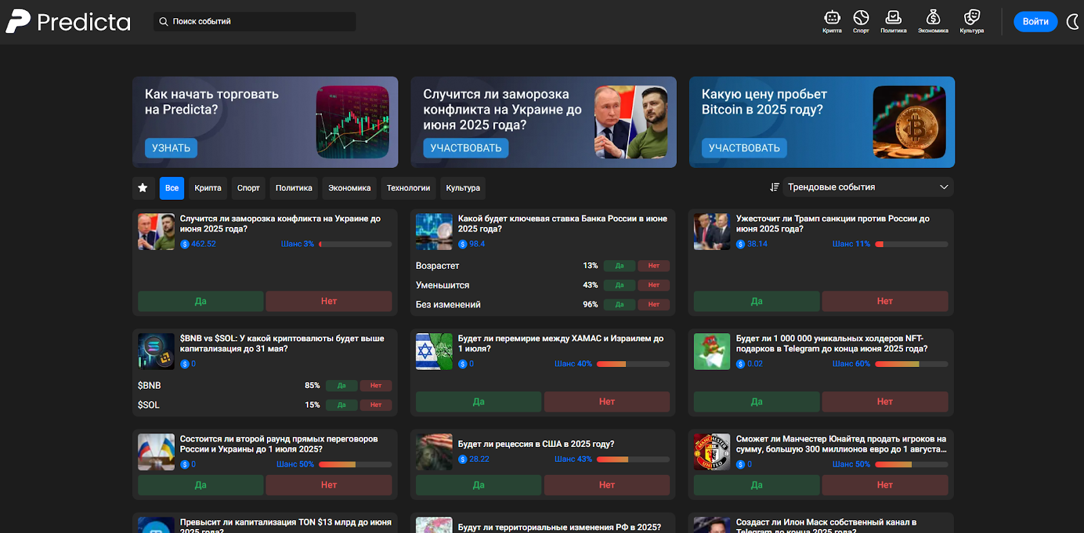Image resolution: width=1084 pixels, height=533 pixels.
Task: Vote Да on Telegram NFT holders card
Action: tap(757, 402)
